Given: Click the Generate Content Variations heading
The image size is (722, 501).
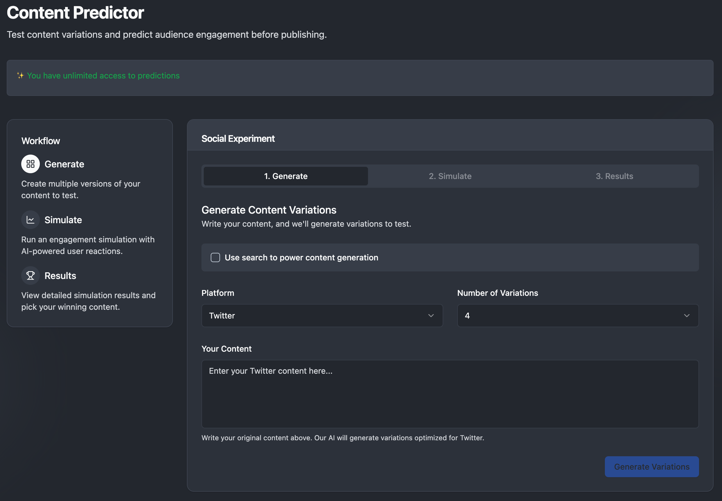Looking at the screenshot, I should 269,210.
